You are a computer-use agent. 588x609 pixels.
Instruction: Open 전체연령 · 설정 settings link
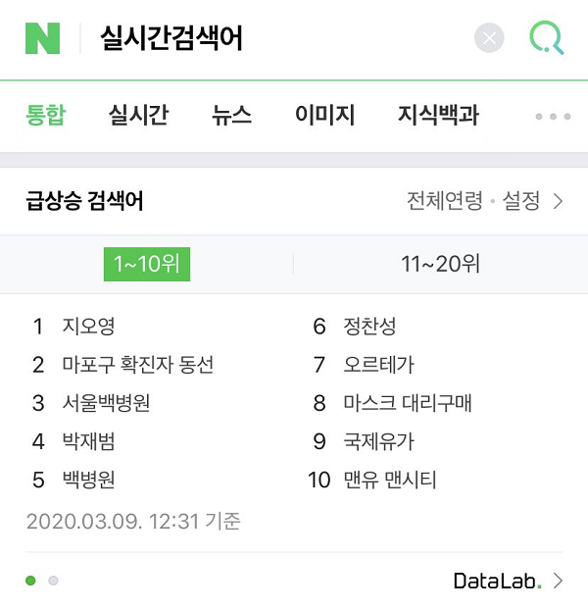pos(473,201)
